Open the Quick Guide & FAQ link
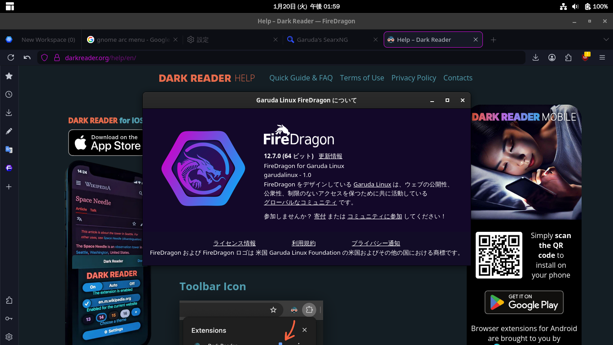This screenshot has width=613, height=345. coord(301,78)
